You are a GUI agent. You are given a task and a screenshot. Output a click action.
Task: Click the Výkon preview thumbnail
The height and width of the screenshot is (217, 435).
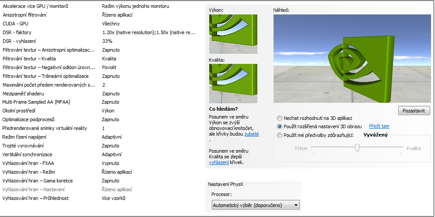233,34
